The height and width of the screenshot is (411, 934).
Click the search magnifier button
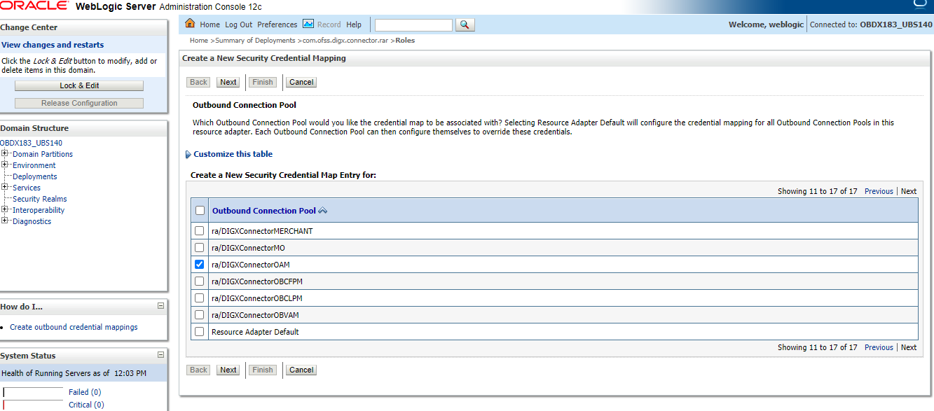click(465, 25)
